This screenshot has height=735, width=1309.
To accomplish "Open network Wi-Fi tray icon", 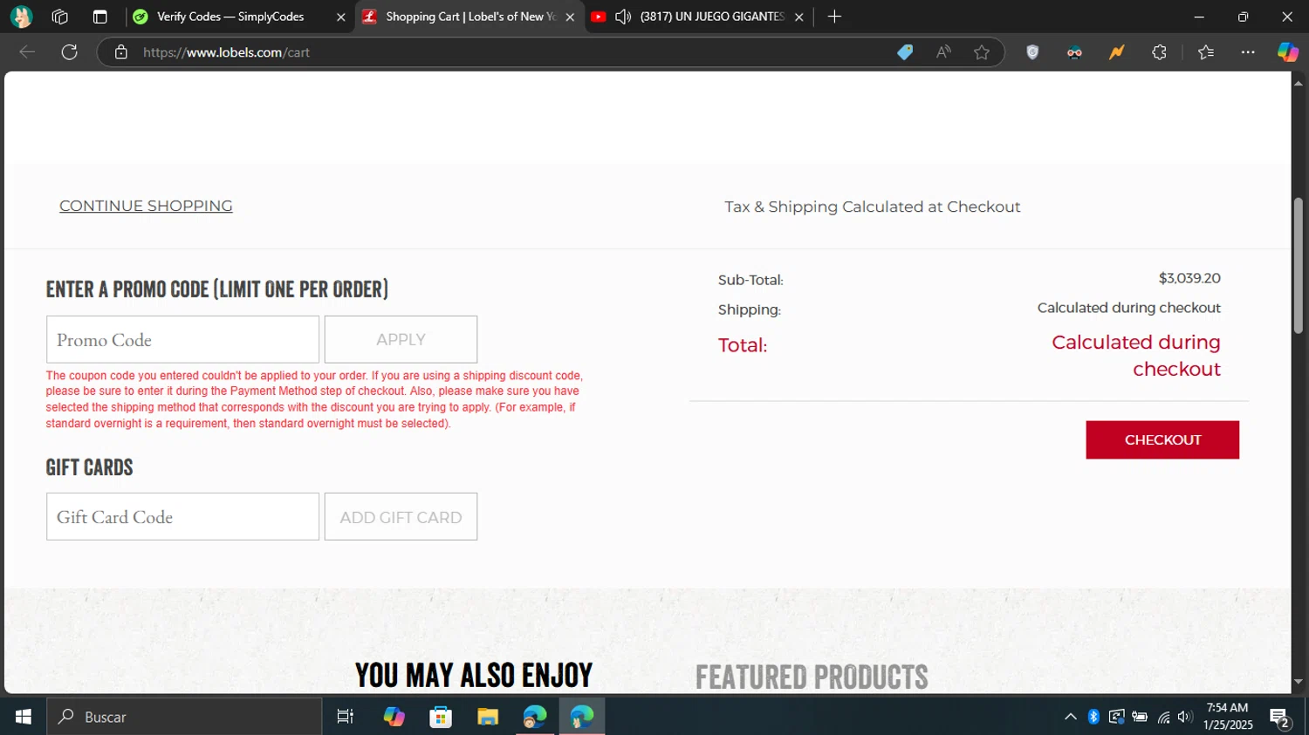I will (x=1163, y=717).
